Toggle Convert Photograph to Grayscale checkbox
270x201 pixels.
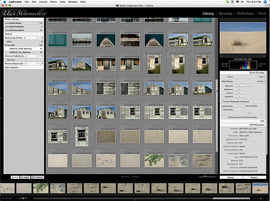coord(222,101)
